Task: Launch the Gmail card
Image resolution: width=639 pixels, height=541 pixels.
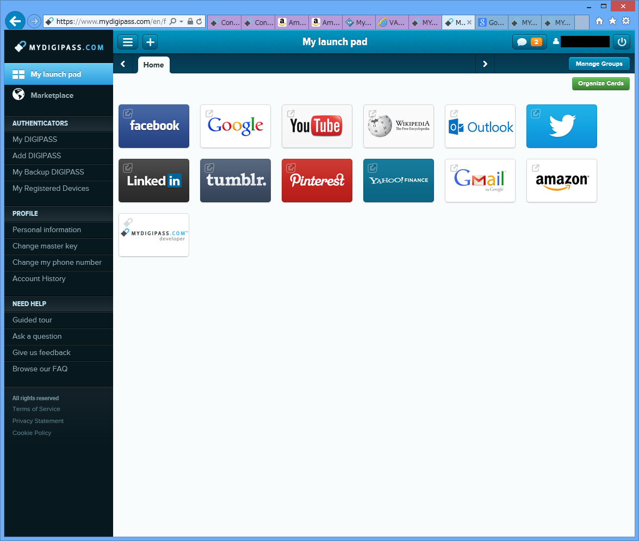Action: point(480,181)
